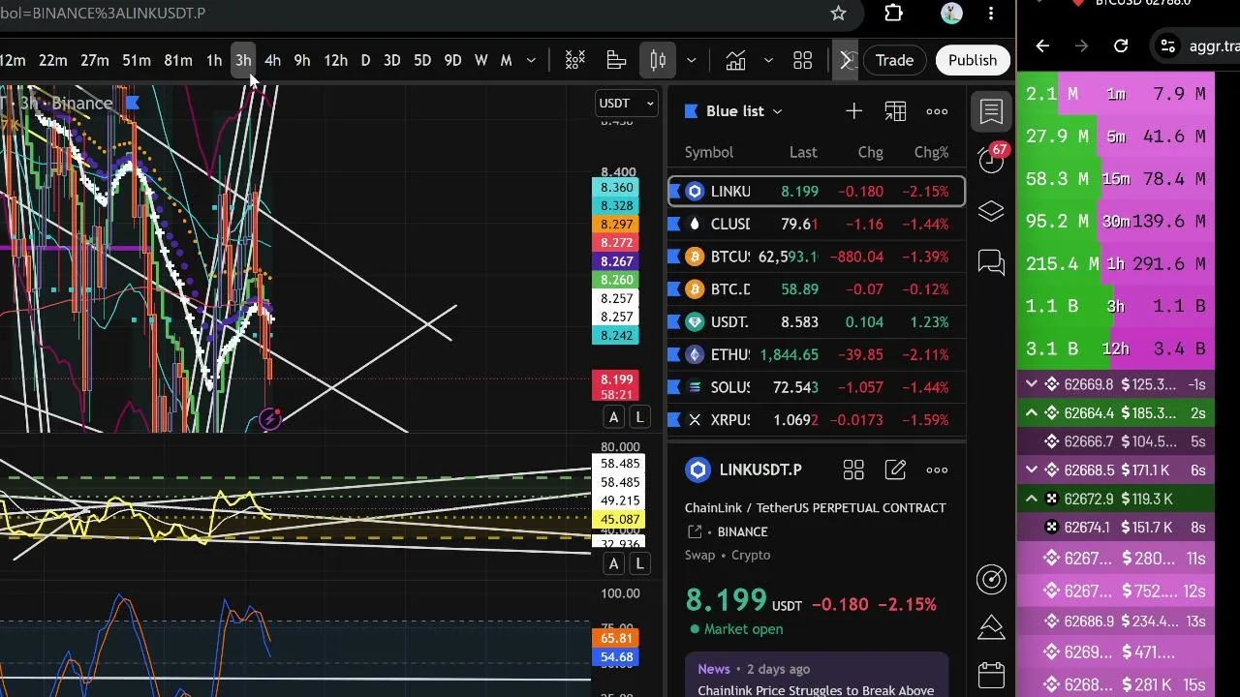Open the browser extensions puzzle icon
The image size is (1240, 697).
pos(893,14)
